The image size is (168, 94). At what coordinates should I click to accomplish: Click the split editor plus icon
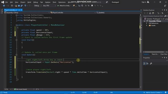(x=141, y=15)
